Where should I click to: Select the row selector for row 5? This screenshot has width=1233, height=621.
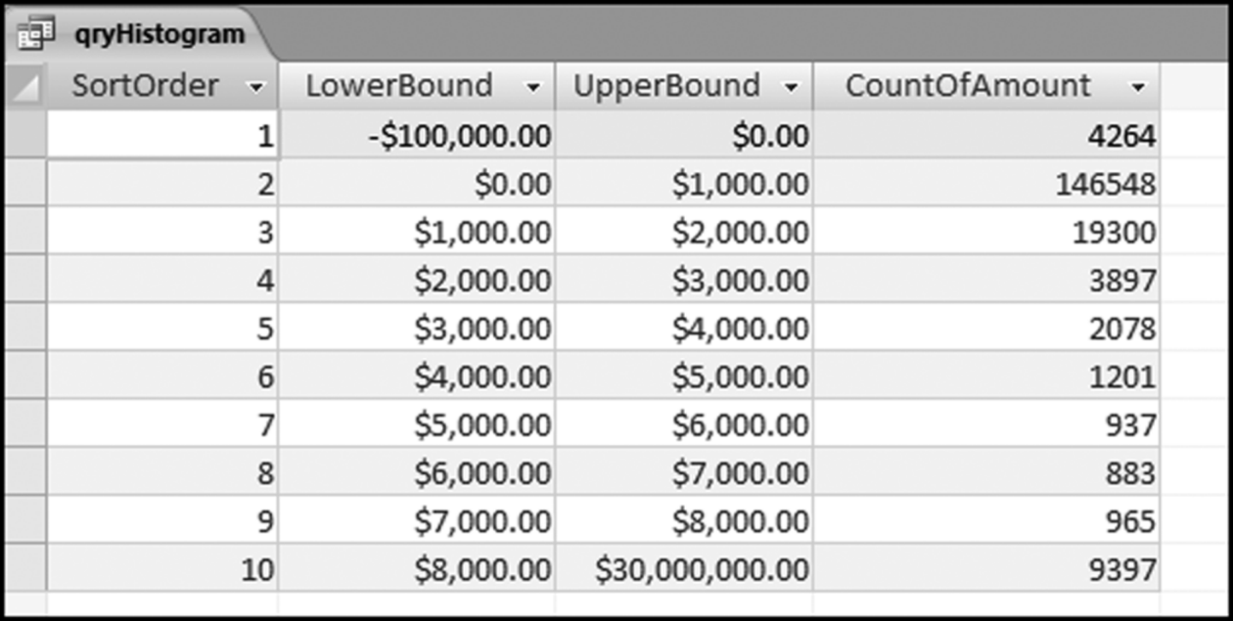[x=25, y=329]
